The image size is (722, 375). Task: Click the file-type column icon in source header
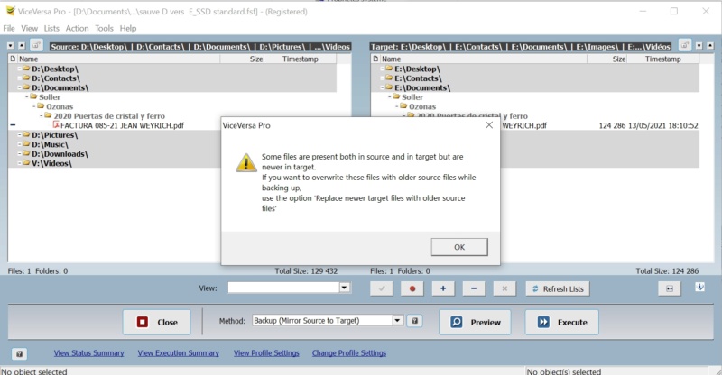[x=13, y=59]
